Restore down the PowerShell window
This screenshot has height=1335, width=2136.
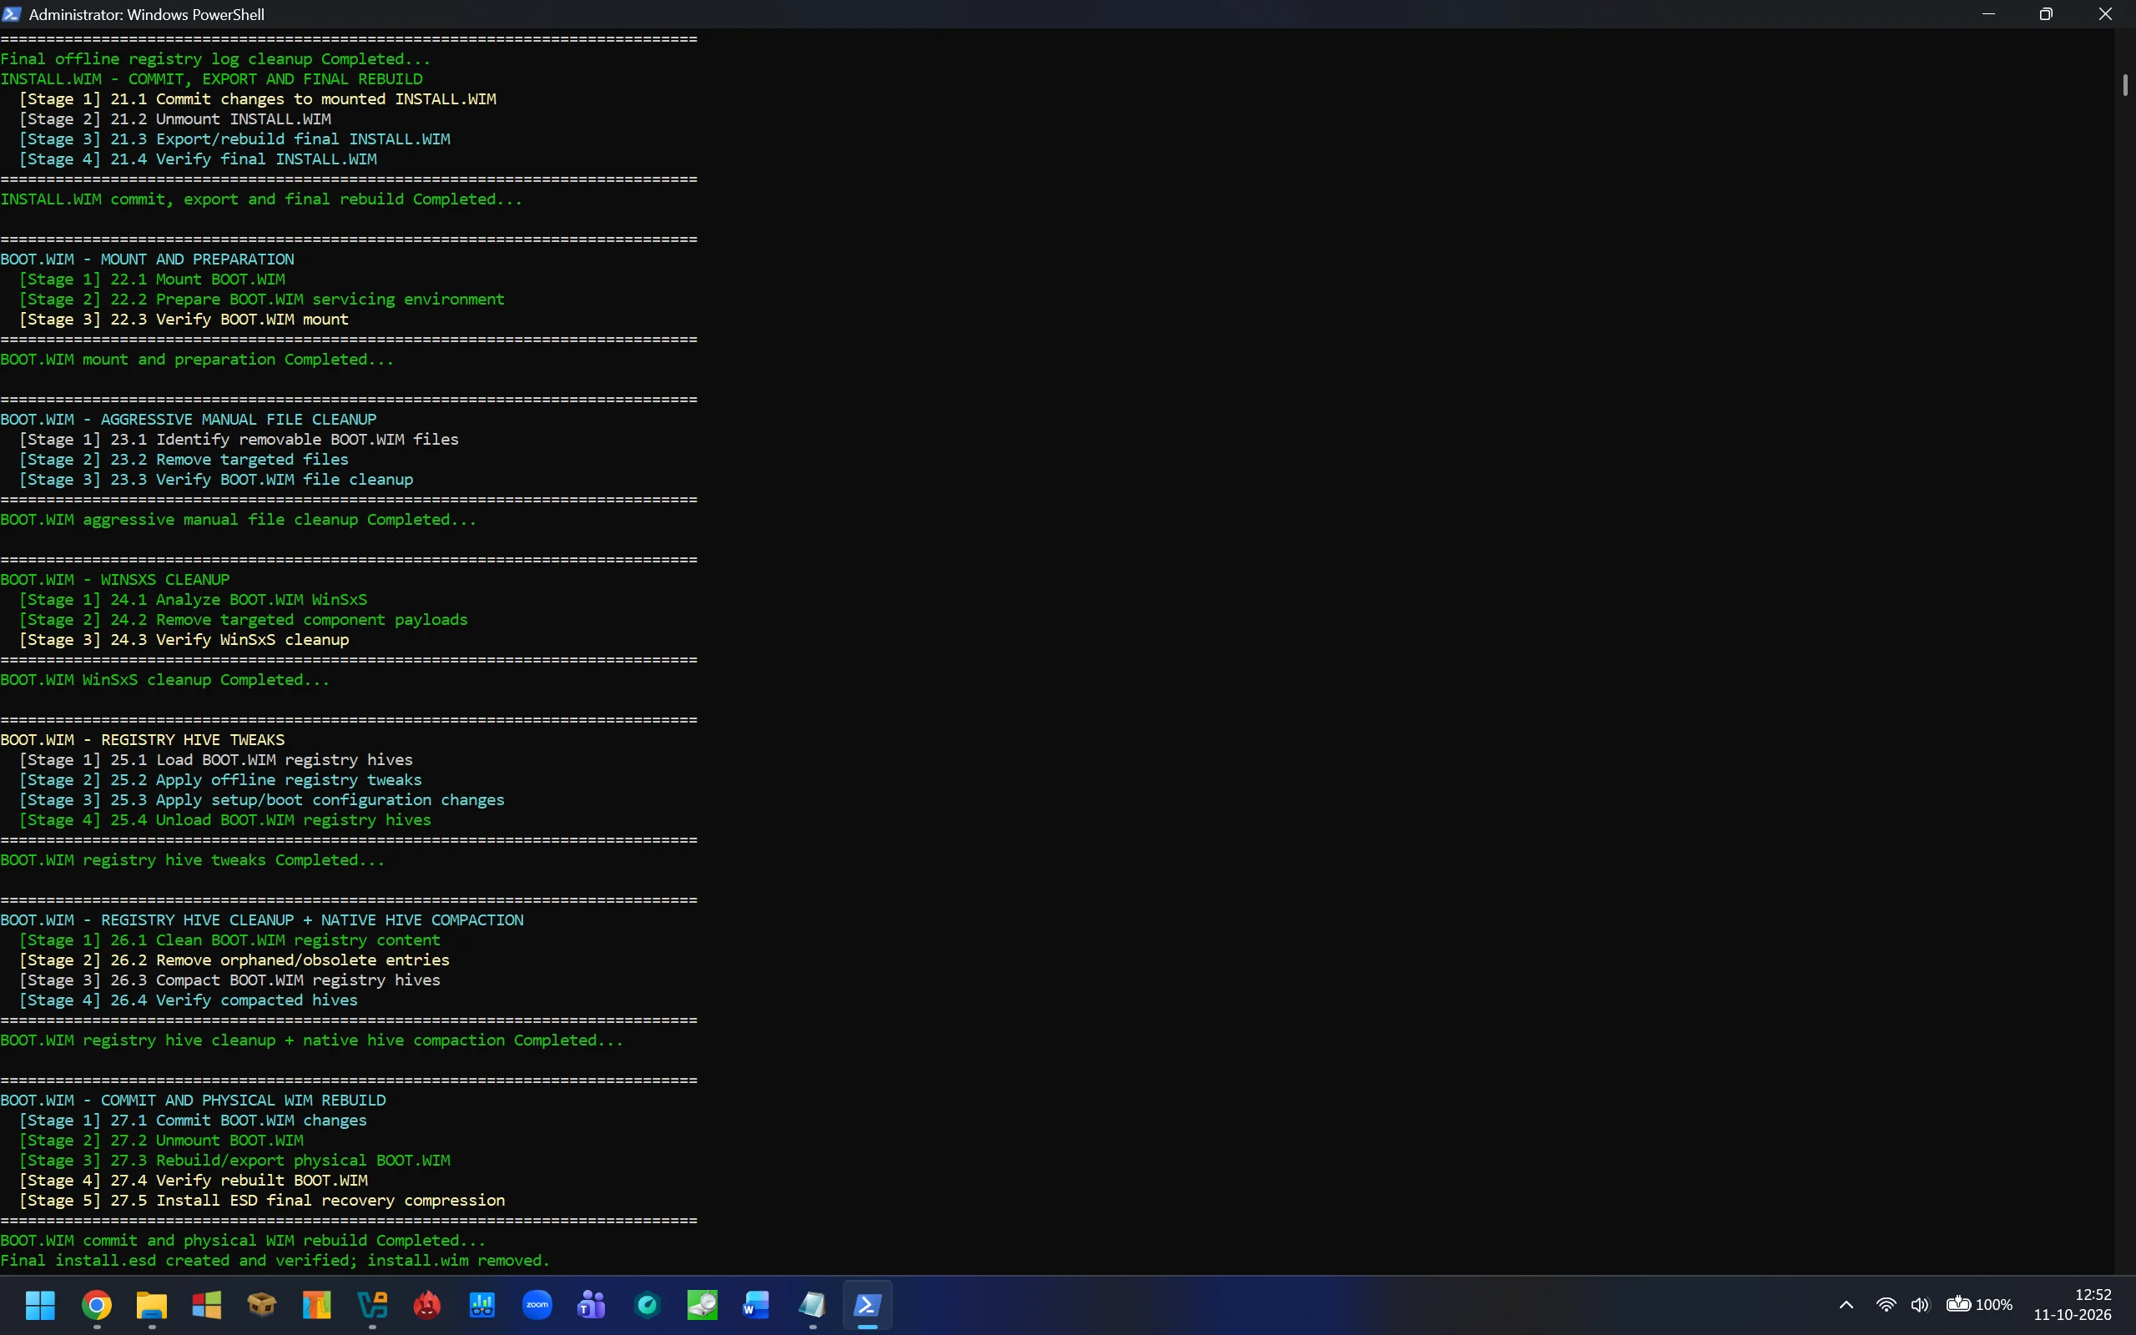(x=2046, y=14)
